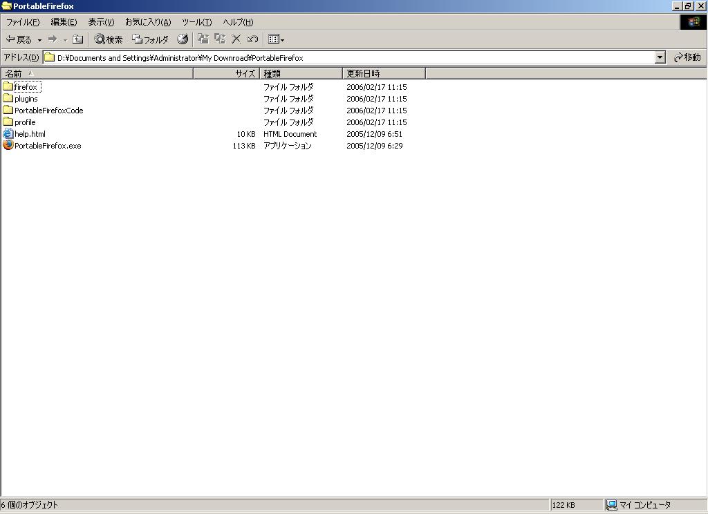708x514 pixels.
Task: Click the アプリケーション type cell
Action: pyautogui.click(x=287, y=146)
